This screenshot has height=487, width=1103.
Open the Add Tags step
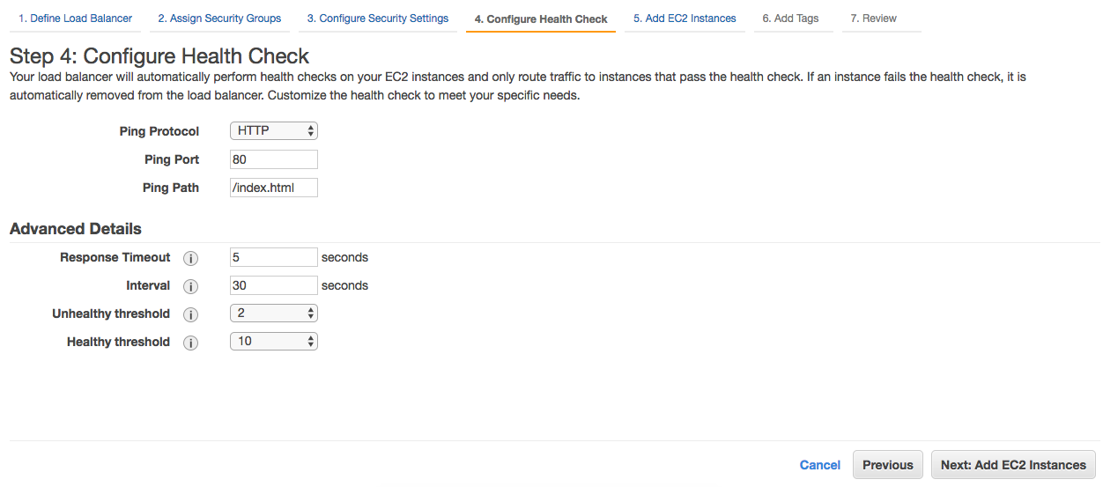(x=790, y=18)
